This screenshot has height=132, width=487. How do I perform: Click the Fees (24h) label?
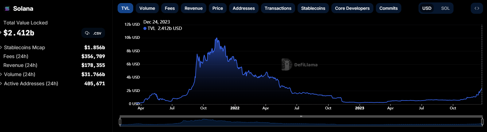tap(16, 56)
